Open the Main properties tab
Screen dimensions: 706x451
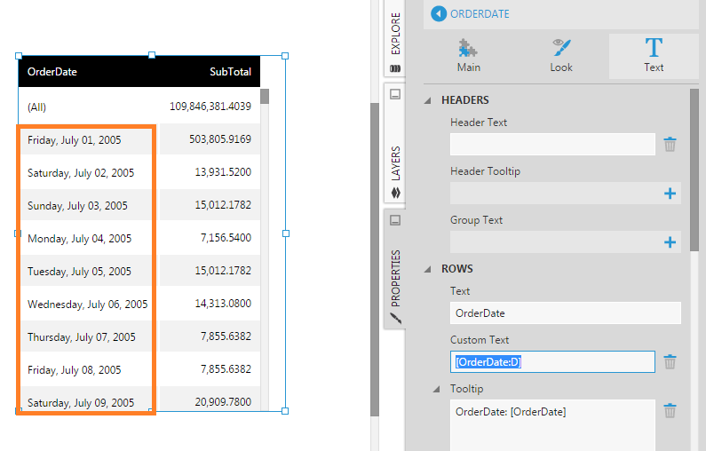pos(468,55)
